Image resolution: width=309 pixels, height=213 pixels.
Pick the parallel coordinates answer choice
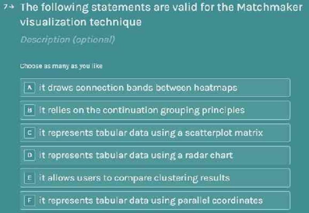click(155, 200)
